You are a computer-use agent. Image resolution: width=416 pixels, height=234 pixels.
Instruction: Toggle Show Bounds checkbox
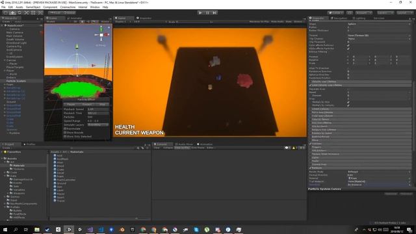[65, 133]
